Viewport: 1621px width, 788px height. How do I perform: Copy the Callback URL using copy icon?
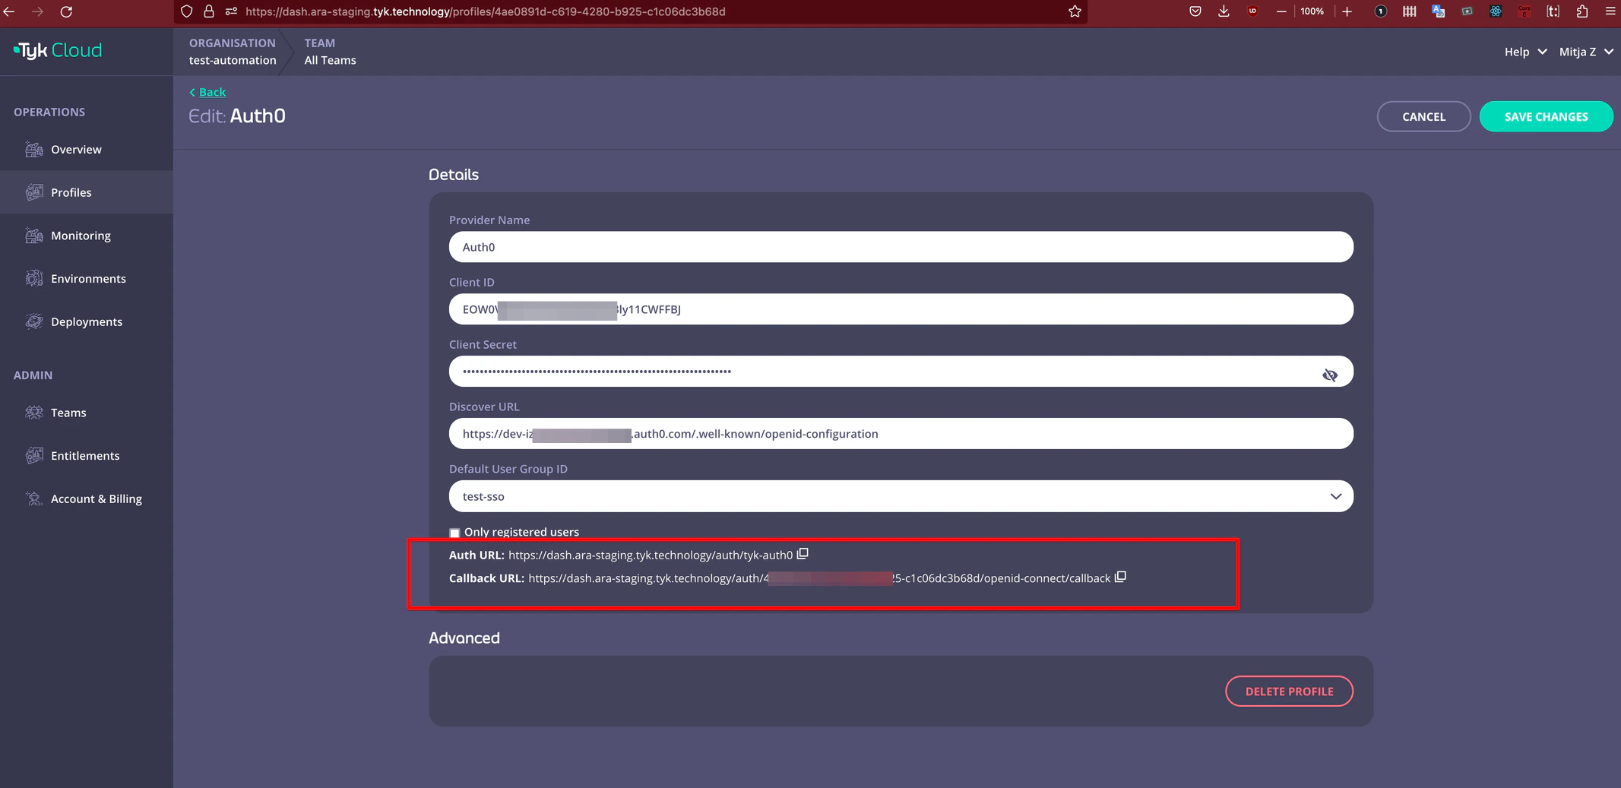pyautogui.click(x=1120, y=577)
